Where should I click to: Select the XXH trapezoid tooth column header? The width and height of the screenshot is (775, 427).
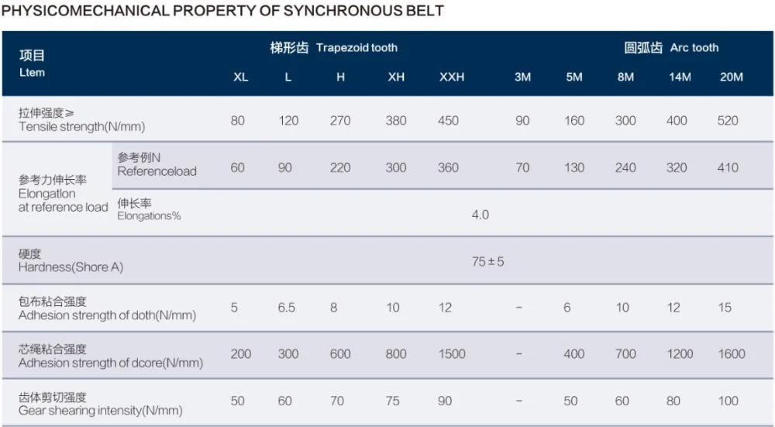(x=451, y=77)
